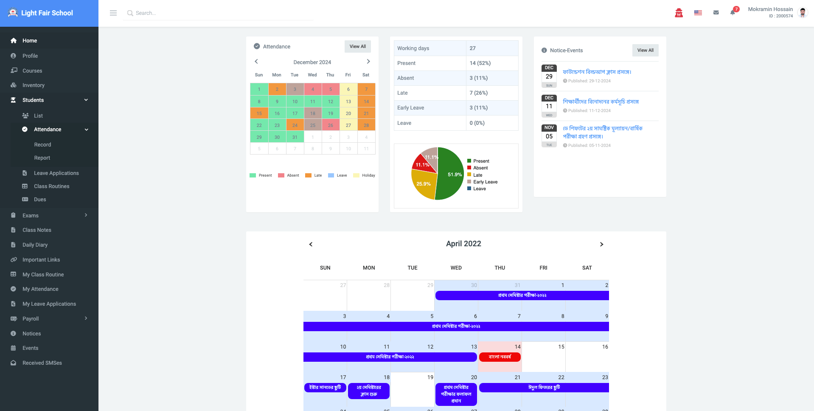Click the US flag language icon
Screen dimensions: 814x411
pos(698,13)
